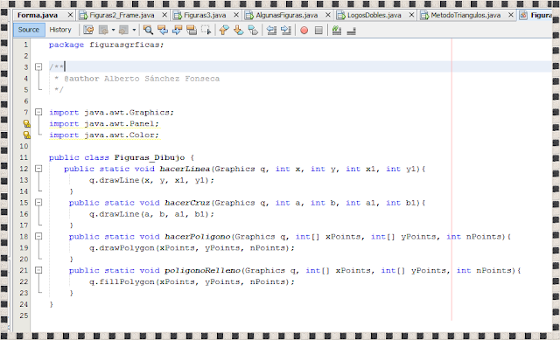
Task: Click the import java.awt.Graphics line
Action: pyautogui.click(x=111, y=112)
